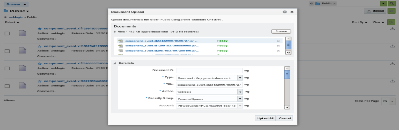Remove the Public filter chip in search bar
Image resolution: width=399 pixels, height=130 pixels.
(334, 4)
